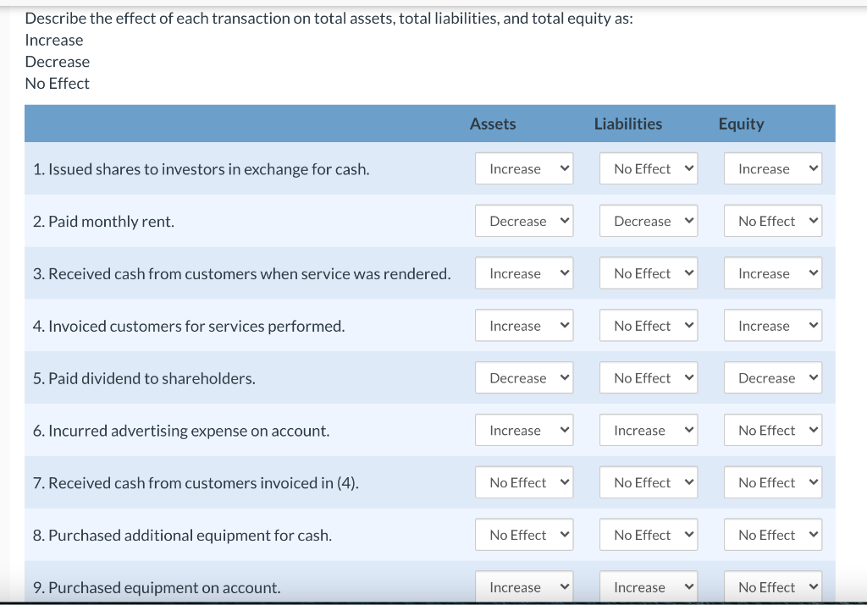
Task: Select Equity effect for invoiced customers row
Action: point(773,326)
